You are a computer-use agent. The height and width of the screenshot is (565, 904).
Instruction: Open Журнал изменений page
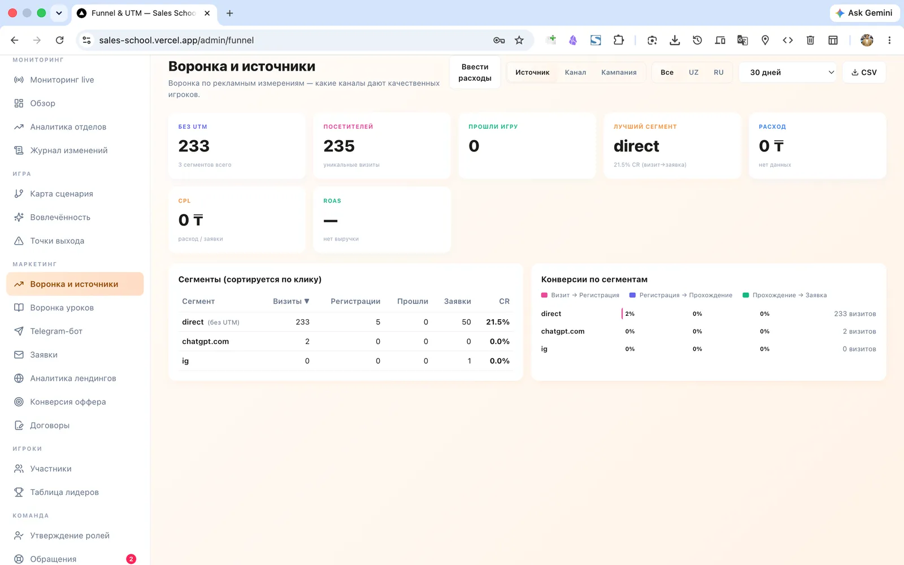pos(75,150)
